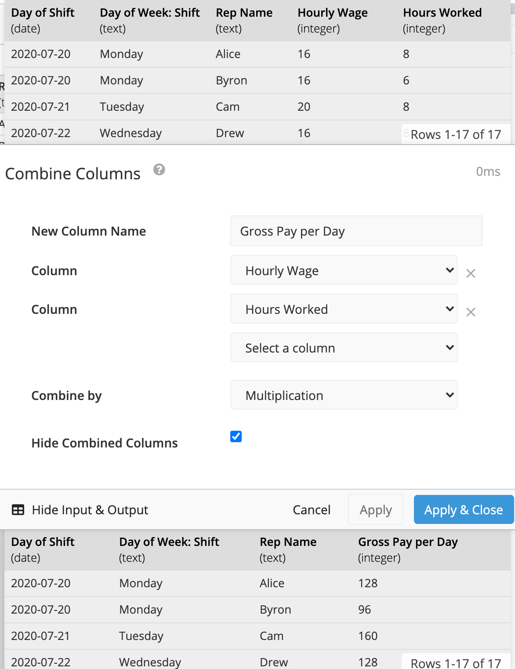Click the Apply button
Viewport: 515px width, 669px height.
tap(376, 510)
